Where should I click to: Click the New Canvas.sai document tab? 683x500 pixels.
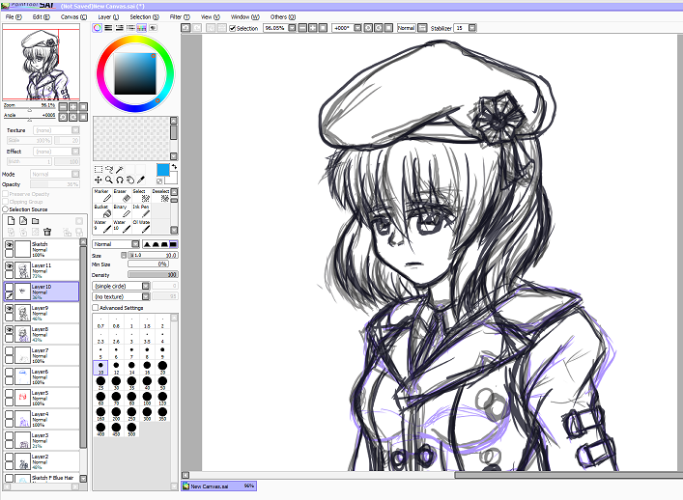221,486
